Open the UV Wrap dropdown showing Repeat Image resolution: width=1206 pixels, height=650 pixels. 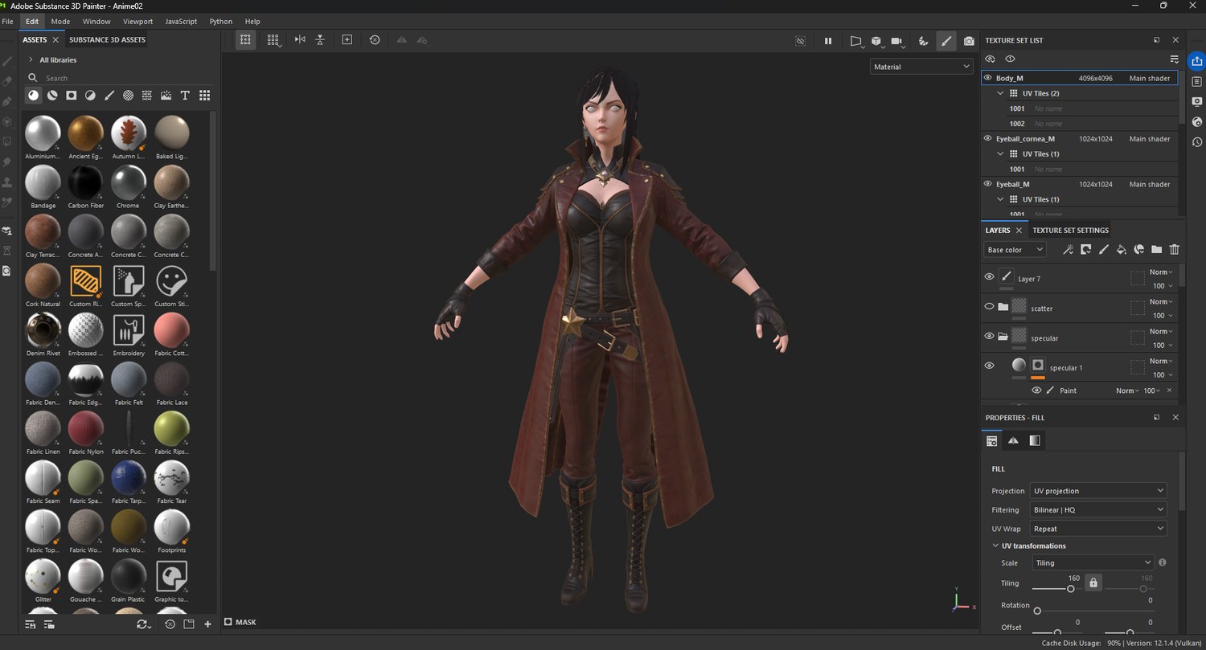[1098, 529]
